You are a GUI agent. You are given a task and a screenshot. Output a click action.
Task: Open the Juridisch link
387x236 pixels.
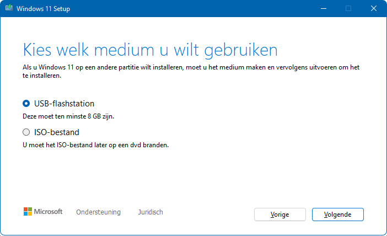coord(150,212)
